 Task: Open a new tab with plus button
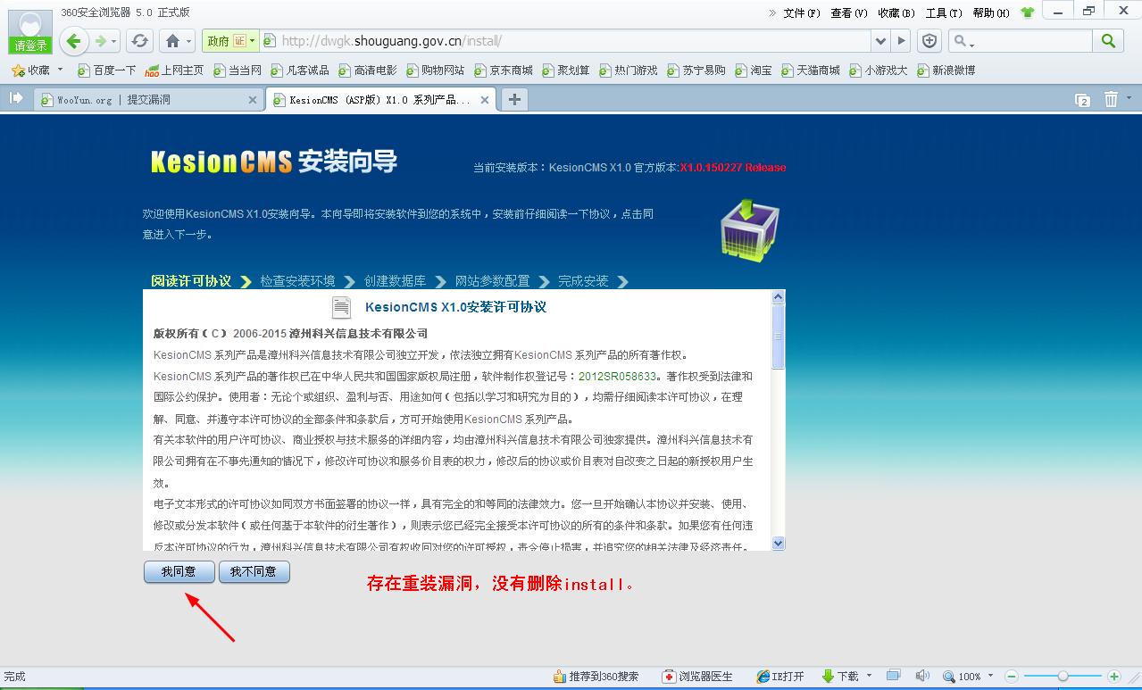pyautogui.click(x=513, y=99)
